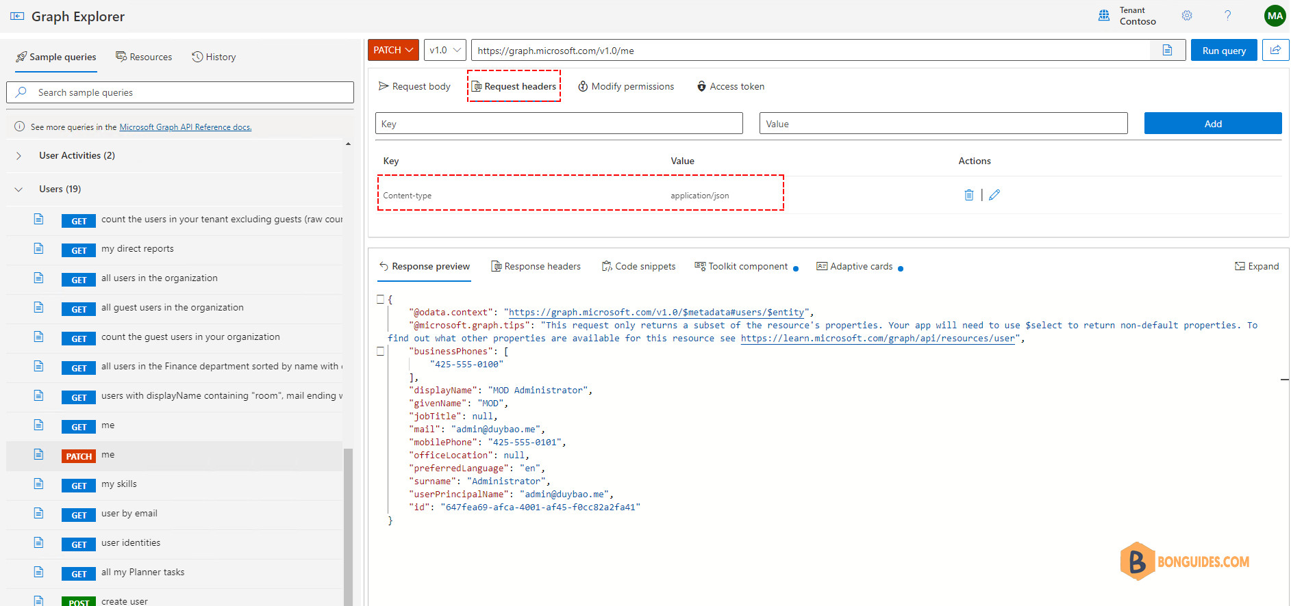Switch to the Sample queries tab

(56, 57)
